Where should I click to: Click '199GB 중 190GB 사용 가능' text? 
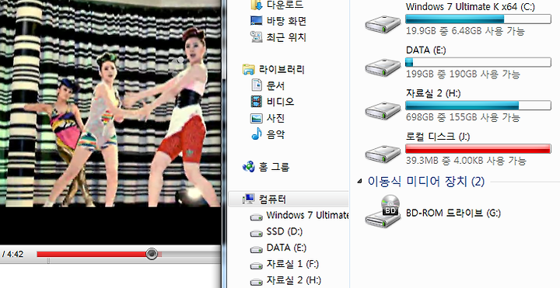(x=463, y=75)
